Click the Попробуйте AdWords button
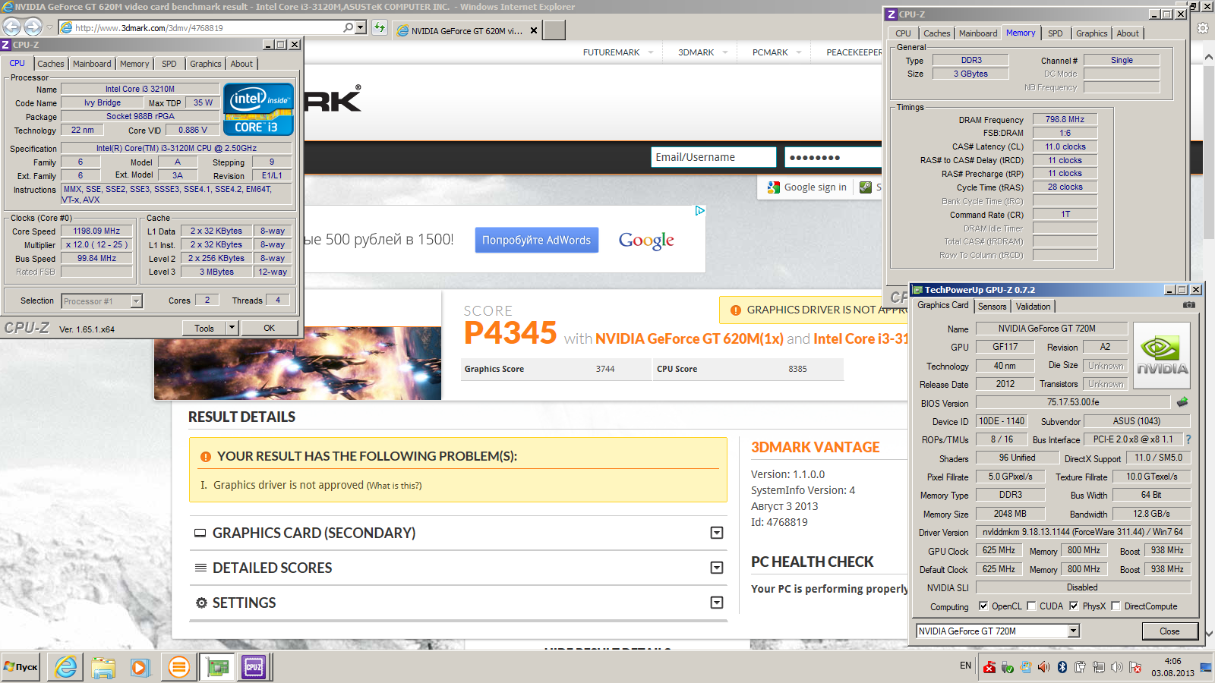The height and width of the screenshot is (683, 1215). point(537,240)
